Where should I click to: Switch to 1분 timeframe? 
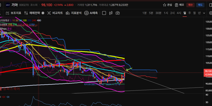[x=145, y=13]
